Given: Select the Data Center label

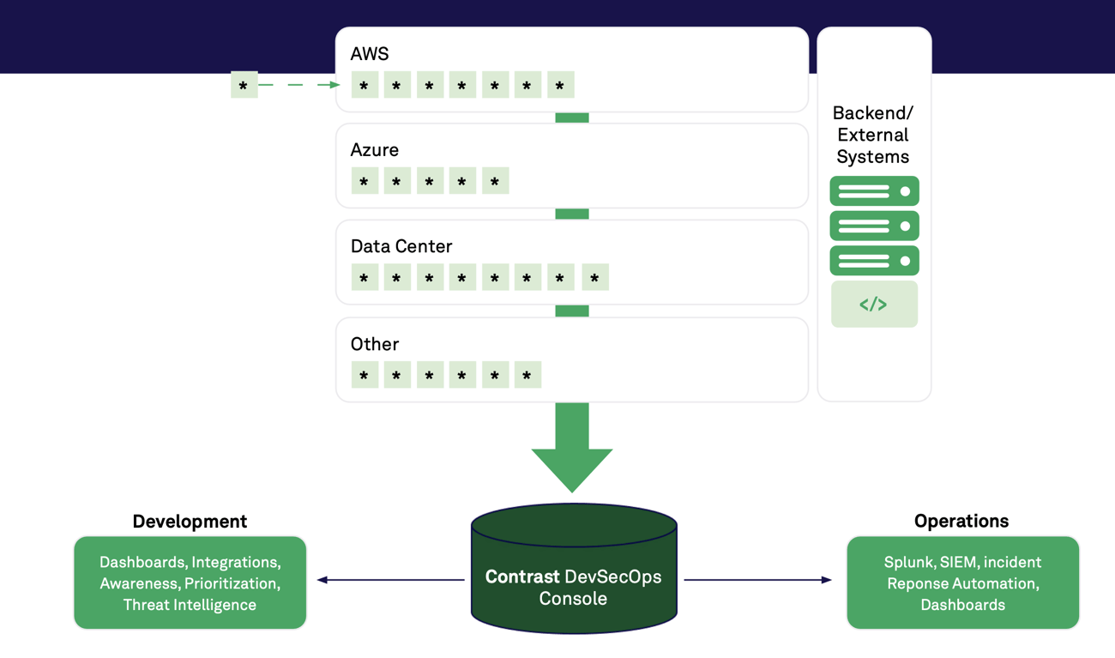Looking at the screenshot, I should click(x=401, y=246).
